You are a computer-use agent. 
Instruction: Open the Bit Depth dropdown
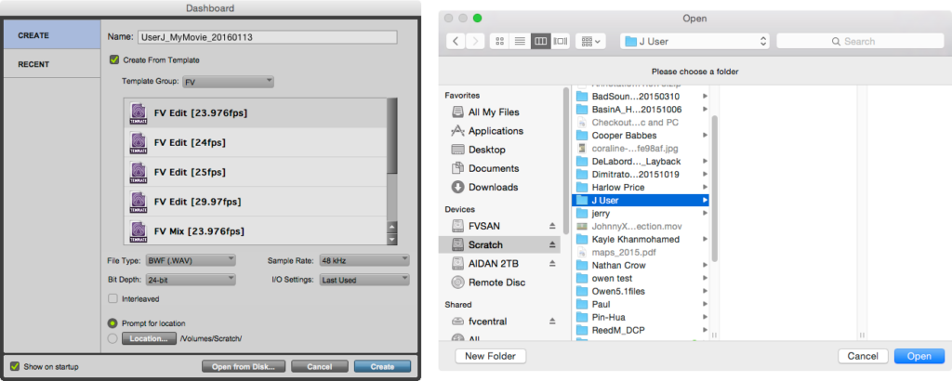pyautogui.click(x=191, y=280)
